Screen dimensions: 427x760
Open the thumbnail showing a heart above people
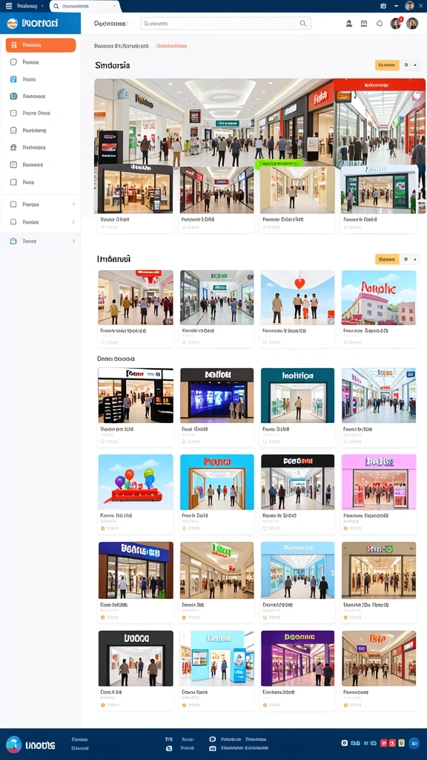pyautogui.click(x=297, y=298)
